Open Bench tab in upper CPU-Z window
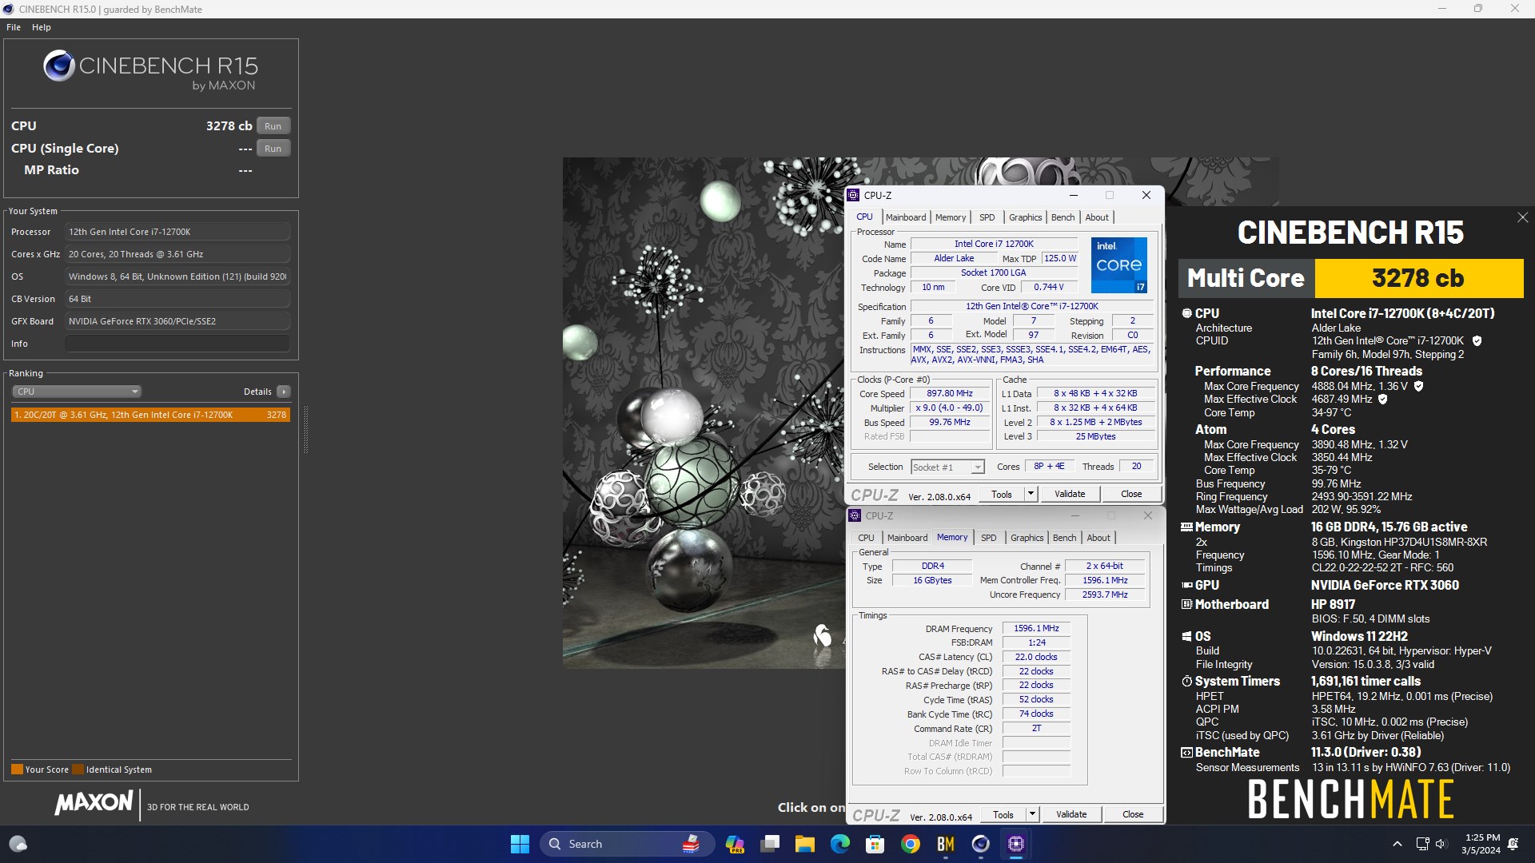This screenshot has width=1535, height=863. pos(1063,217)
